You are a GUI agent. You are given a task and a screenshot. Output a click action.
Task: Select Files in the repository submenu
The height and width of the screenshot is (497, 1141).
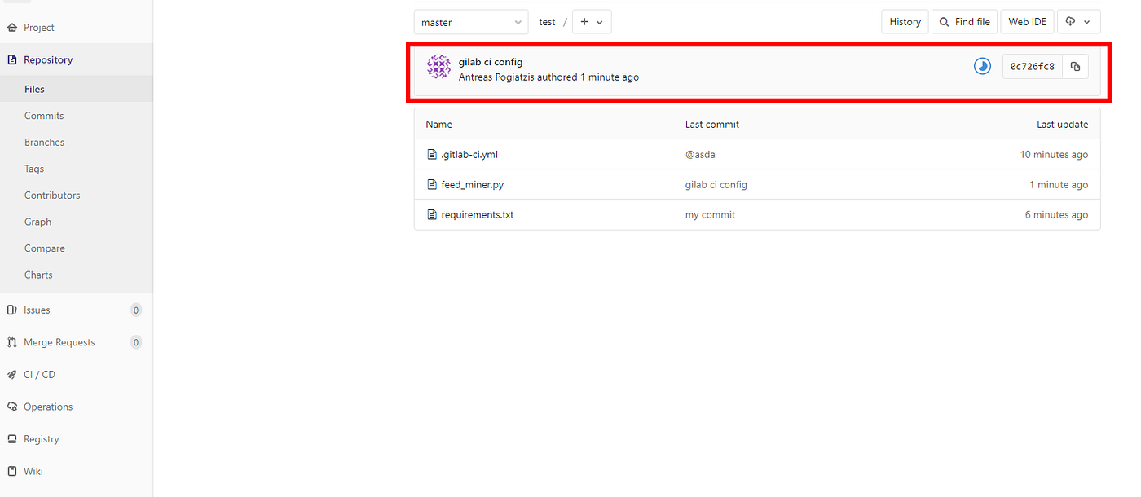pos(34,89)
